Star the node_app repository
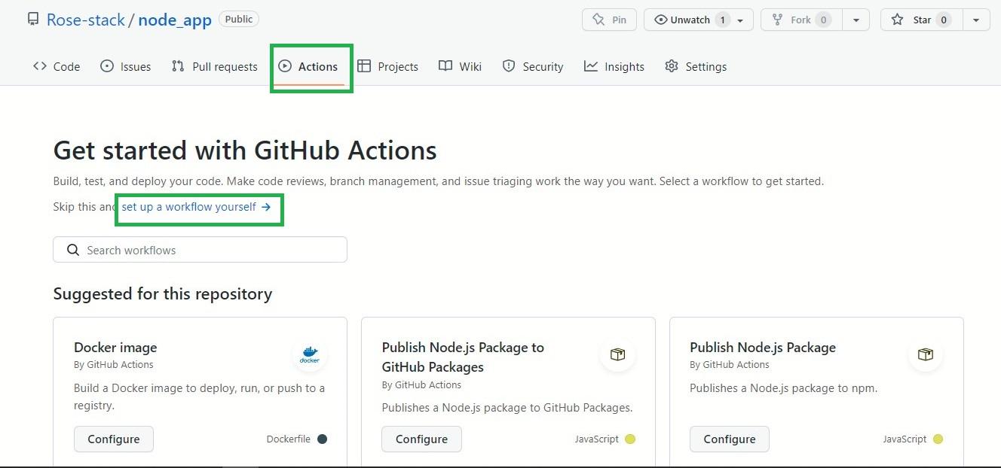 [914, 20]
